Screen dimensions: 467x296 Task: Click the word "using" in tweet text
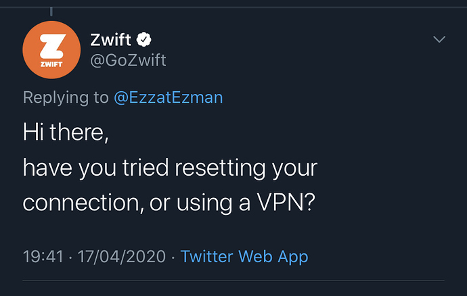tap(204, 203)
